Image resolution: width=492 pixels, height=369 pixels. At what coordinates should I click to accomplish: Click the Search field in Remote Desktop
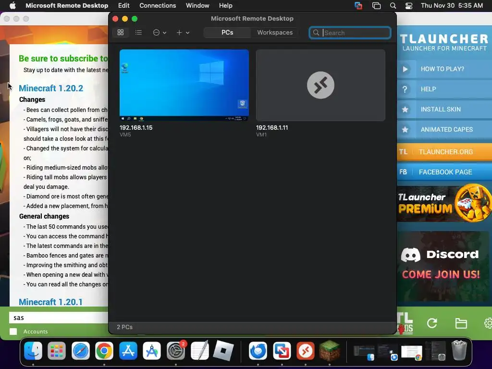[350, 33]
